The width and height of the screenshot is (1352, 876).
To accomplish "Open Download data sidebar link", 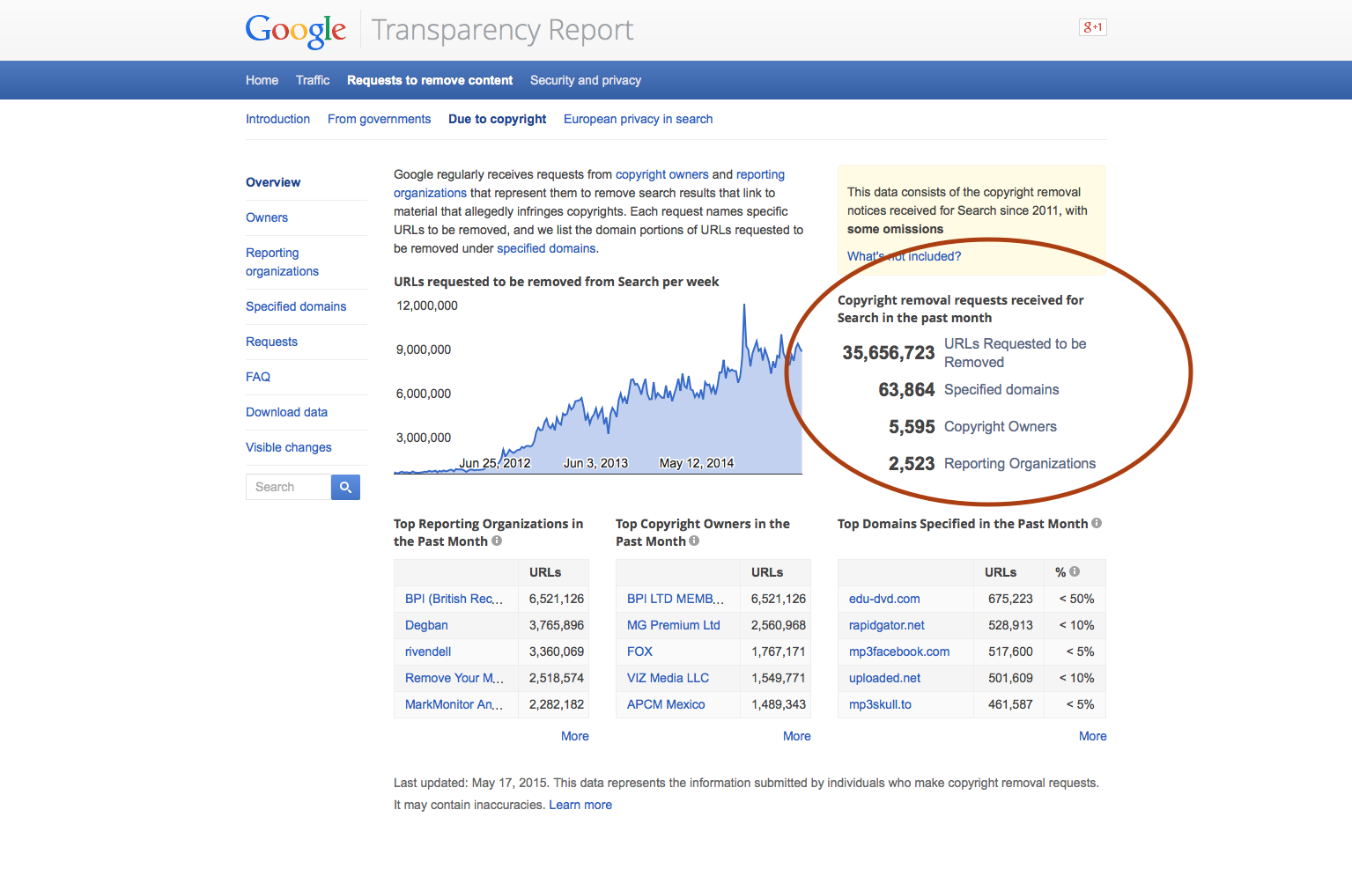I will 286,412.
